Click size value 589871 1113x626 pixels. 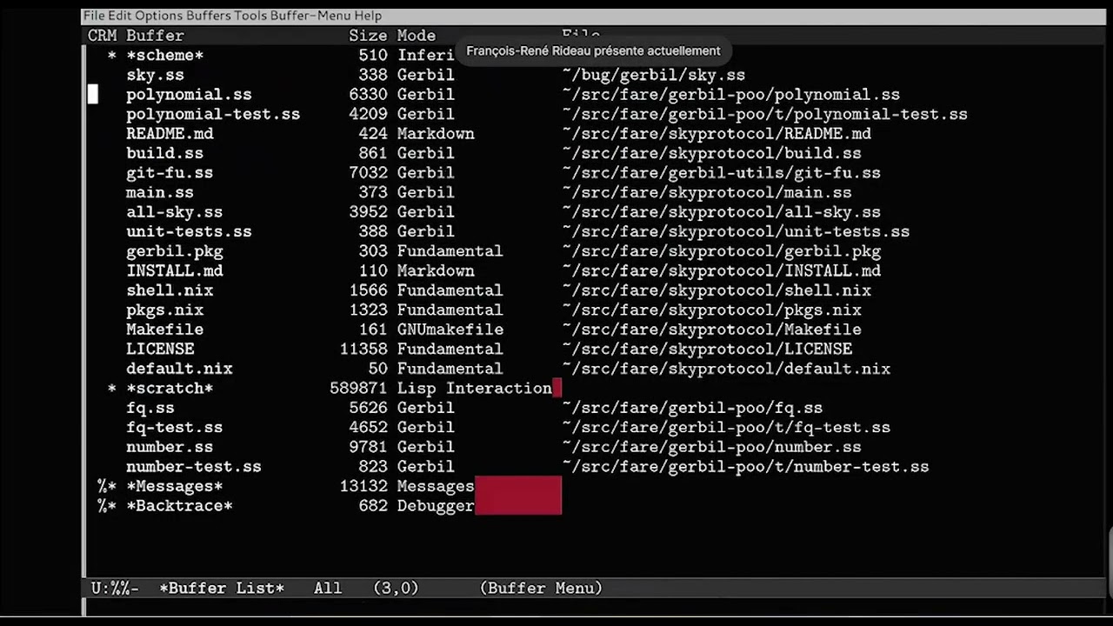pyautogui.click(x=358, y=388)
